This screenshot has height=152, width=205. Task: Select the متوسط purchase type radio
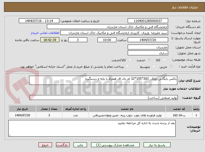pos(154,66)
